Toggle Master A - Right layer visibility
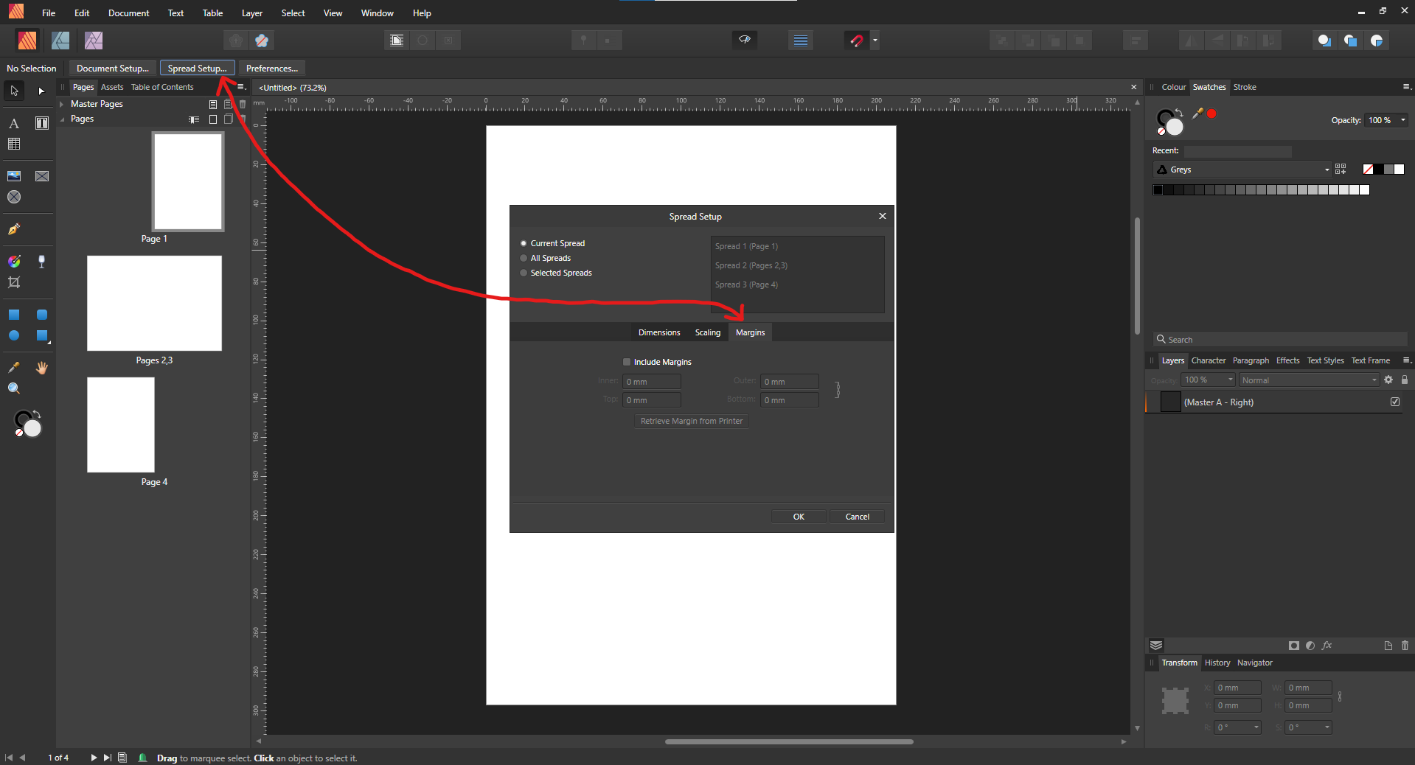Screen dimensions: 1415x765 pyautogui.click(x=1395, y=402)
